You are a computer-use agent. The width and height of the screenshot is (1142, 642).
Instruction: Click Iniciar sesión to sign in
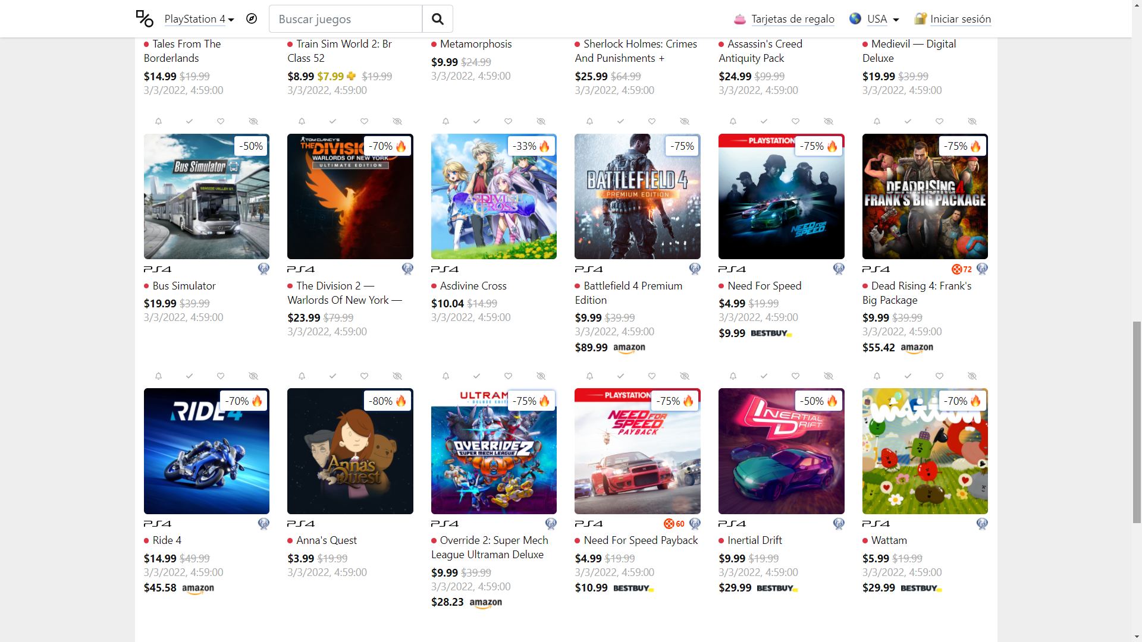pos(961,19)
